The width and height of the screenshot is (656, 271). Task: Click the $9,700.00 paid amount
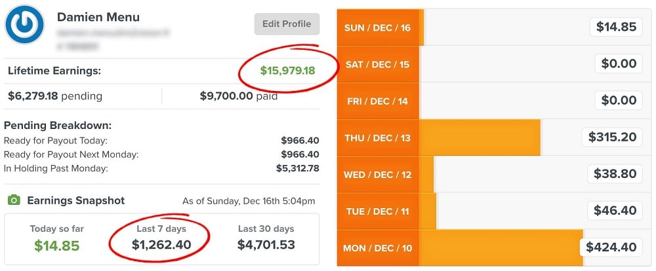click(x=226, y=96)
